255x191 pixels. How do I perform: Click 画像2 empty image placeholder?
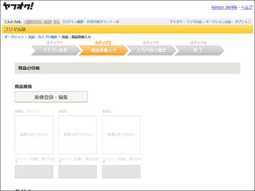coord(78,134)
